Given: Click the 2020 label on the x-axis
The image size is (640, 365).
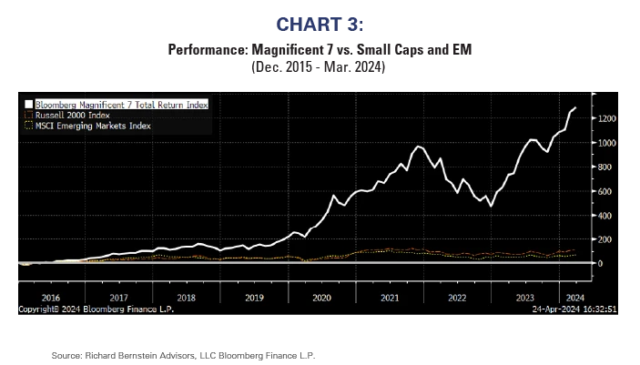Looking at the screenshot, I should tap(322, 297).
